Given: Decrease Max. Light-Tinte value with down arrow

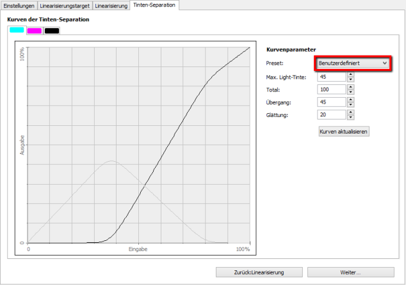Looking at the screenshot, I should click(x=350, y=79).
